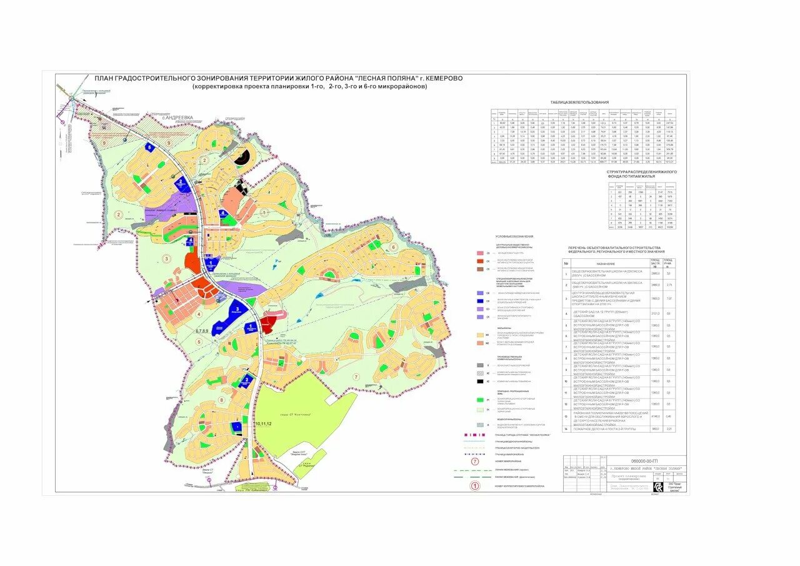Click the ТАБЛИЦА ЗЕМЛЕПОЛЬЗОВАНИЯ heading
Viewport: 800px width, 566px height.
(579, 102)
